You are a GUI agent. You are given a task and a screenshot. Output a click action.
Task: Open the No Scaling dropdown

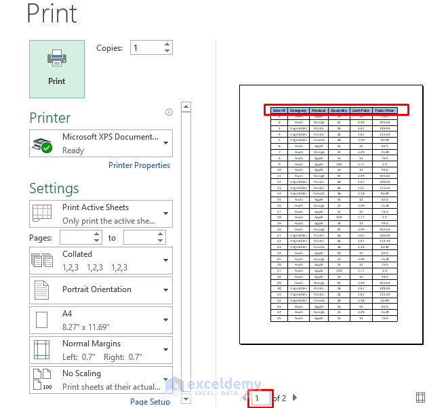pos(101,380)
